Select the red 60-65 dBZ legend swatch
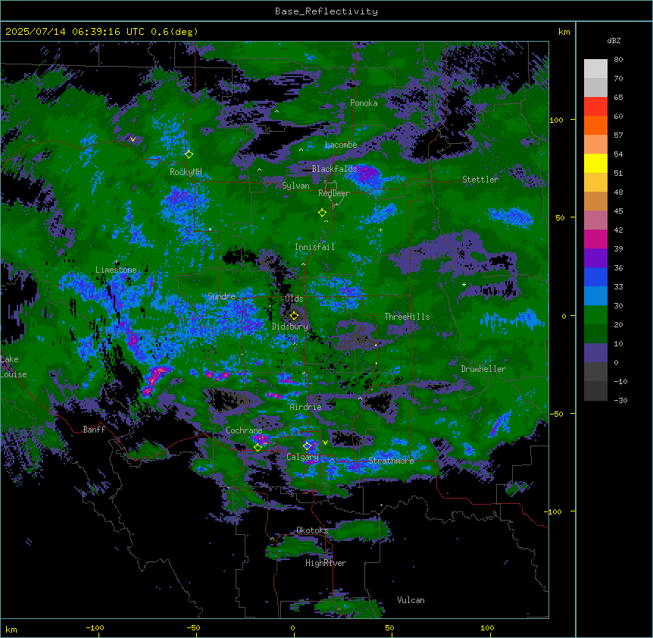Screen dimensions: 653x638 click(x=595, y=107)
